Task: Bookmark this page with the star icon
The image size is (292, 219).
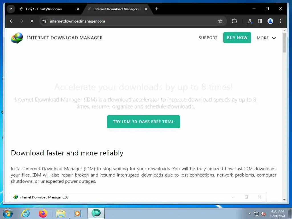Action: pos(220,21)
